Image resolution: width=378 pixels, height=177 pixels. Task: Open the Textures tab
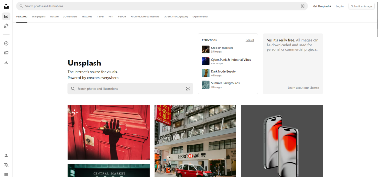(87, 16)
